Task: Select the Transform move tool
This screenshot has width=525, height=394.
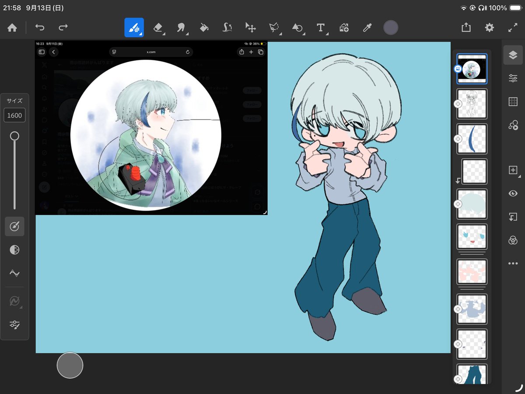Action: 250,28
